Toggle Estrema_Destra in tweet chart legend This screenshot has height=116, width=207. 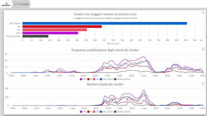pos(122,112)
